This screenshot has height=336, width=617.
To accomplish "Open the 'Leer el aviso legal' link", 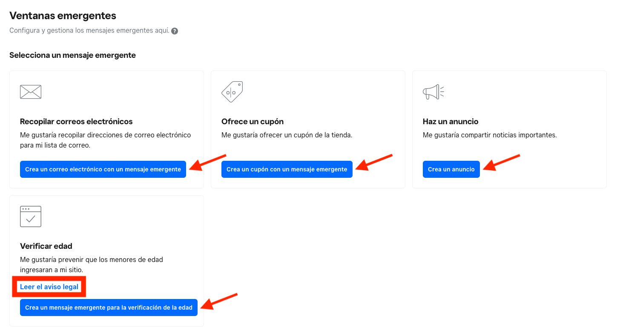I will 49,287.
